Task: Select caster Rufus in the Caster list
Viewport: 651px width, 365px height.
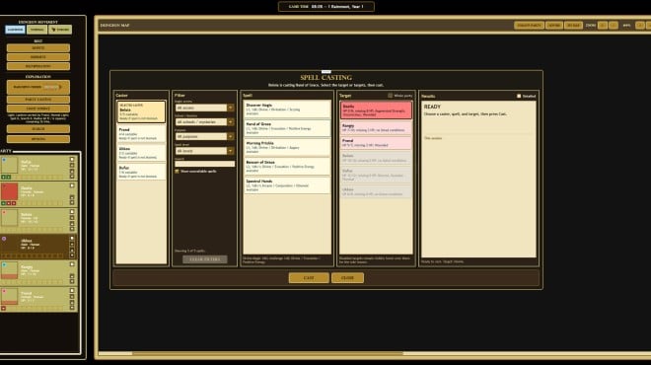Action: 141,172
